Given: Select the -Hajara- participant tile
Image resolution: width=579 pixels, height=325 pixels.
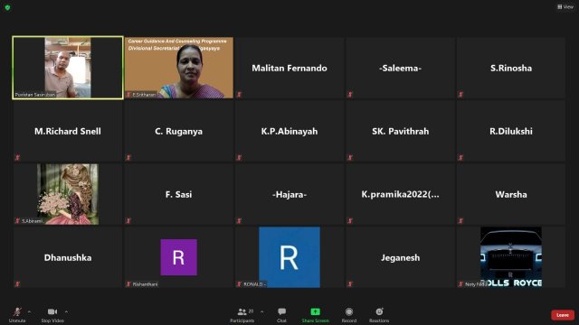Looking at the screenshot, I should point(289,194).
